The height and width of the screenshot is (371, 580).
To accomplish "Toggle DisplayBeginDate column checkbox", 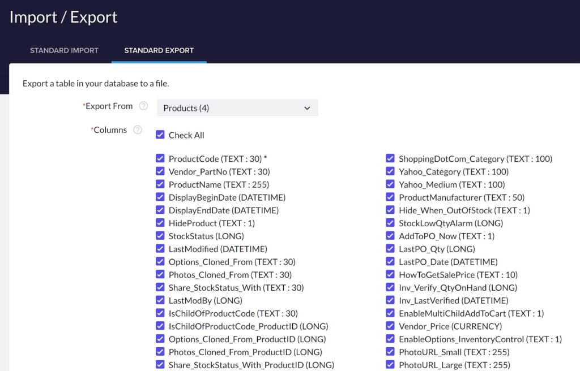I will [160, 197].
